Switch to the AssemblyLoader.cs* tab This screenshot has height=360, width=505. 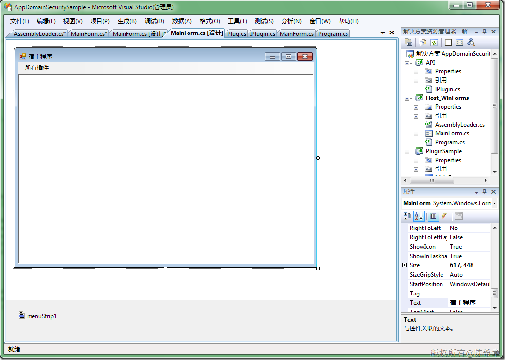pos(39,34)
